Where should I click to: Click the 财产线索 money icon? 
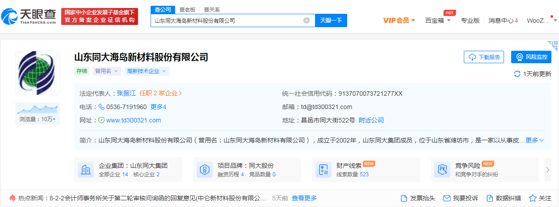coord(324,170)
